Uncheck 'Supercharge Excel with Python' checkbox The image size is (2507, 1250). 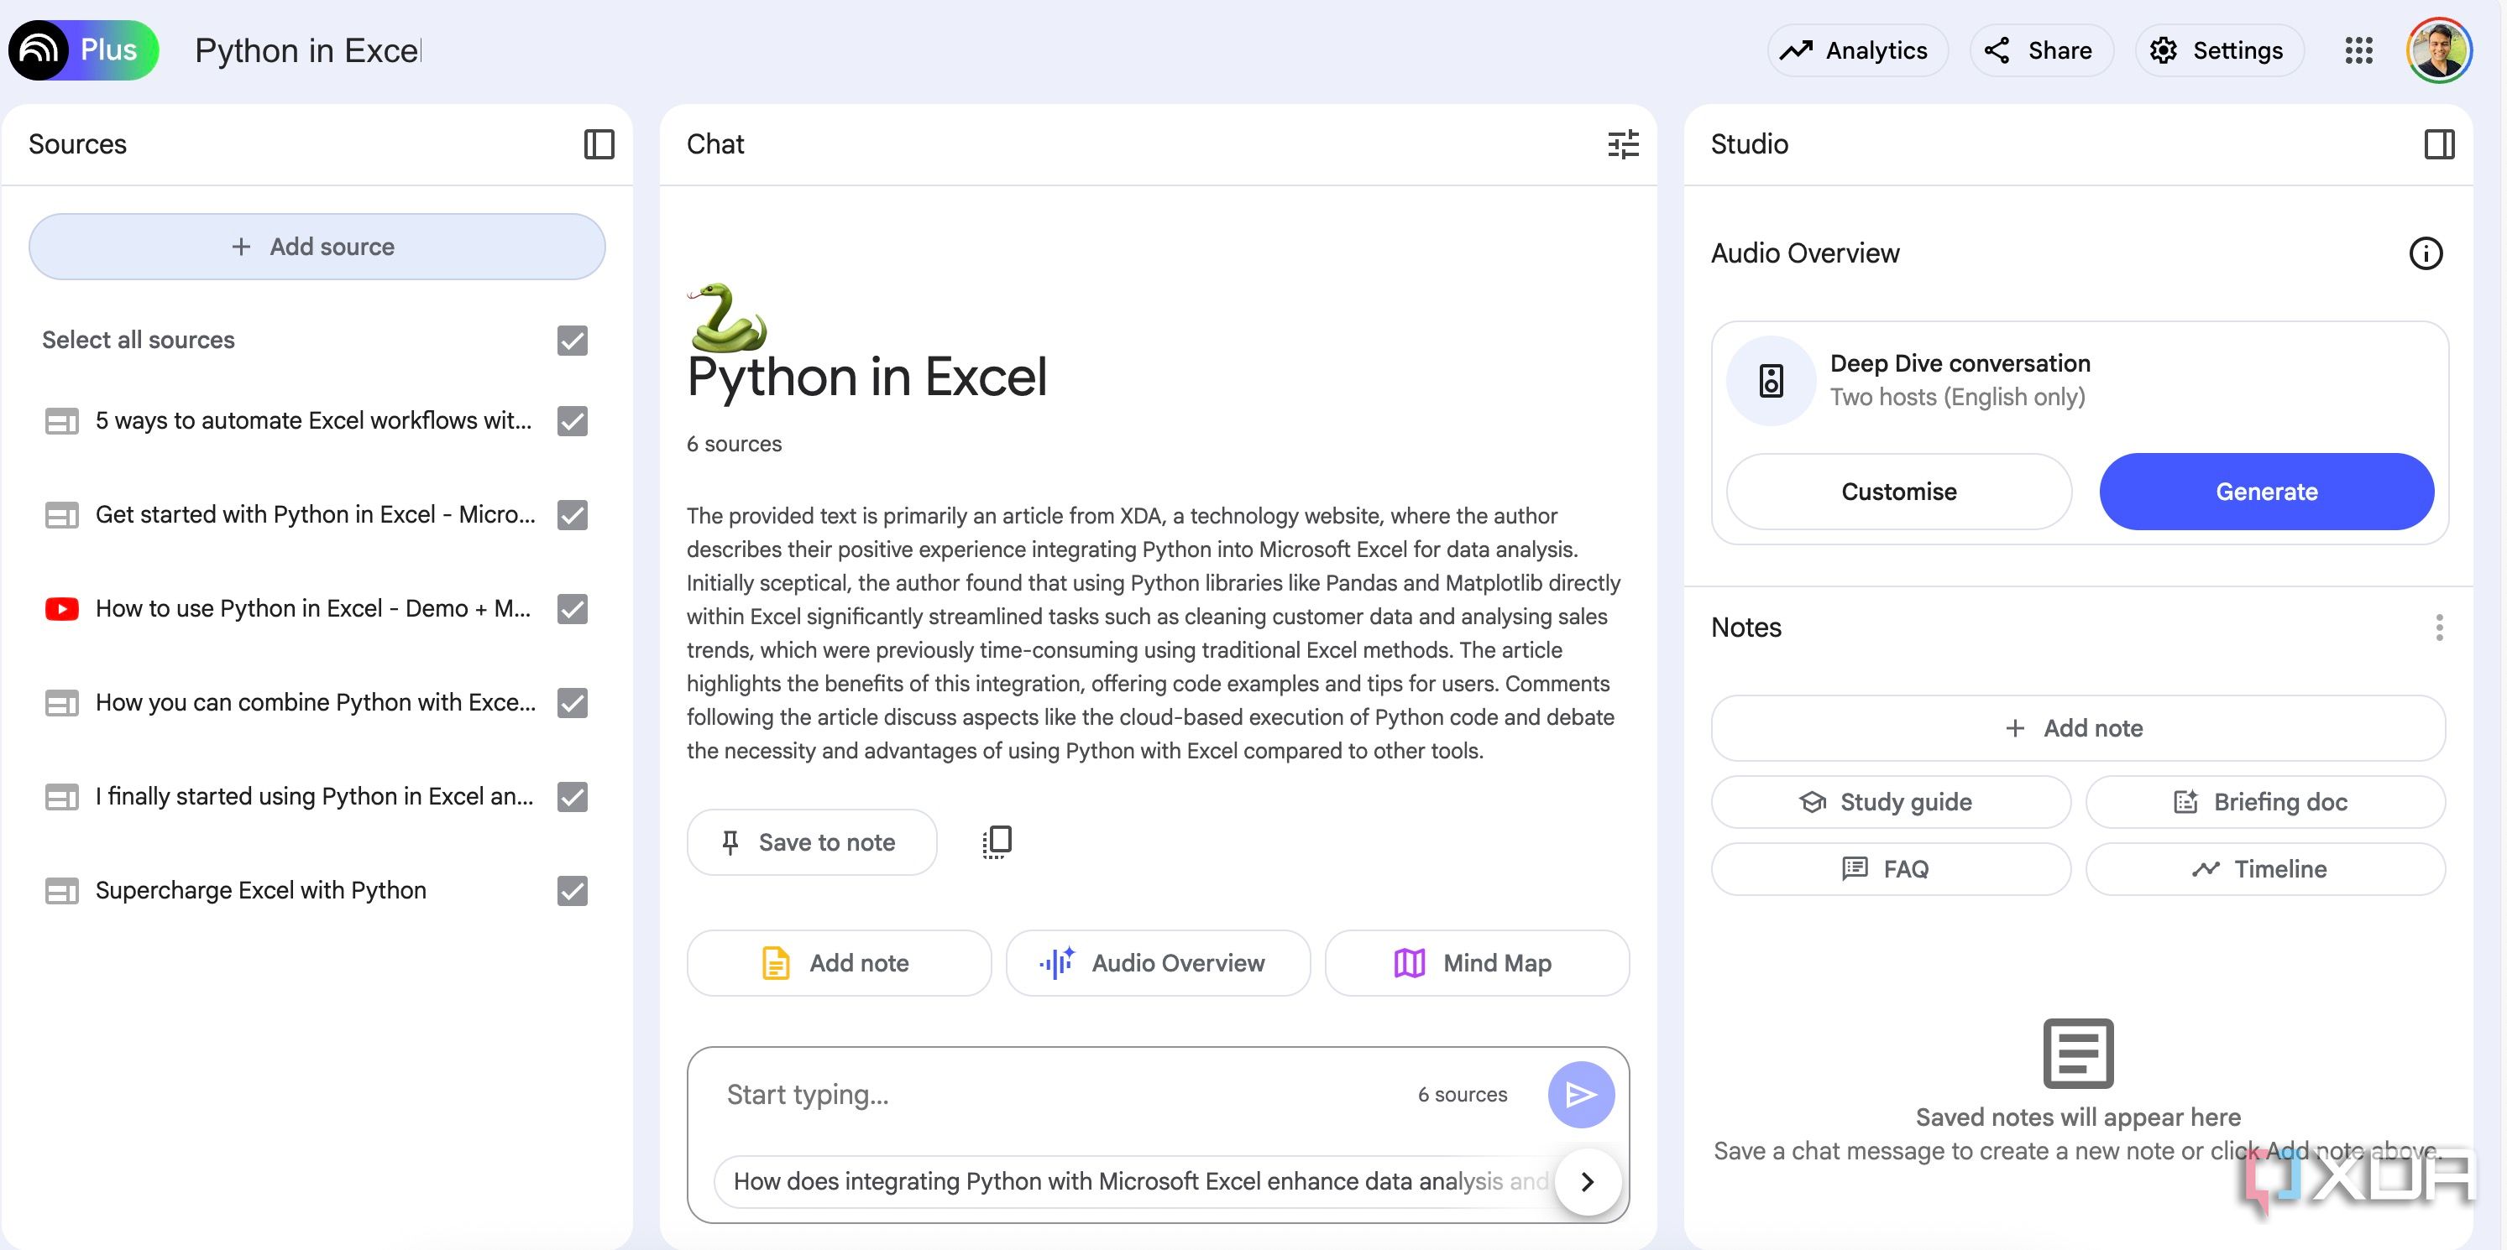(x=573, y=891)
